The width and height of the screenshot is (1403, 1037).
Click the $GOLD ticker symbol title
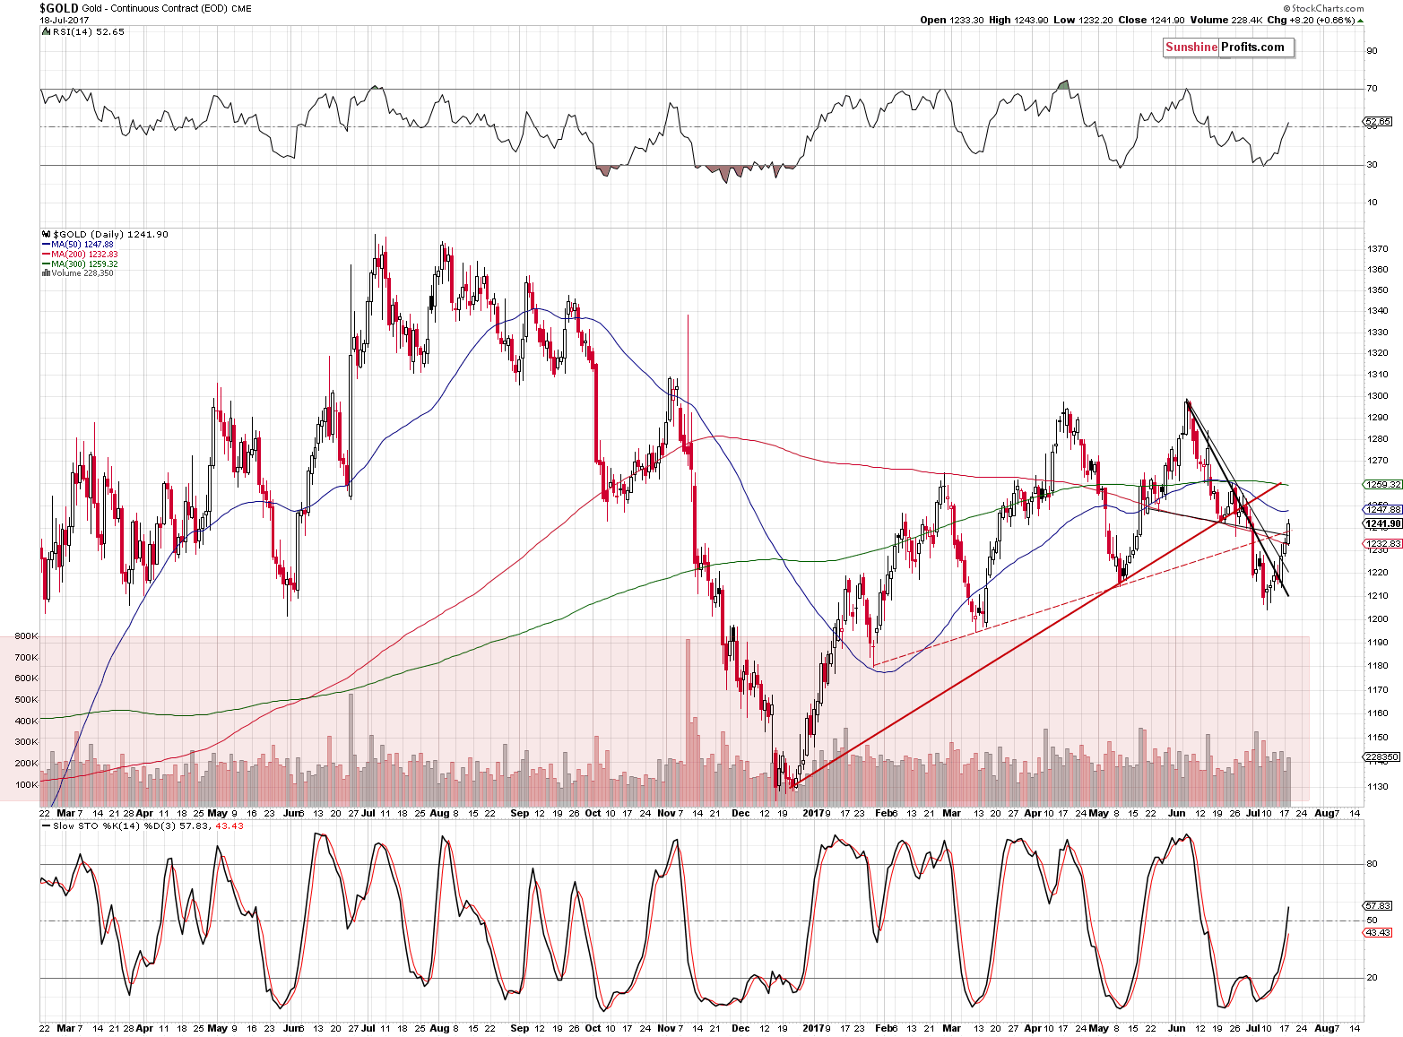point(58,8)
